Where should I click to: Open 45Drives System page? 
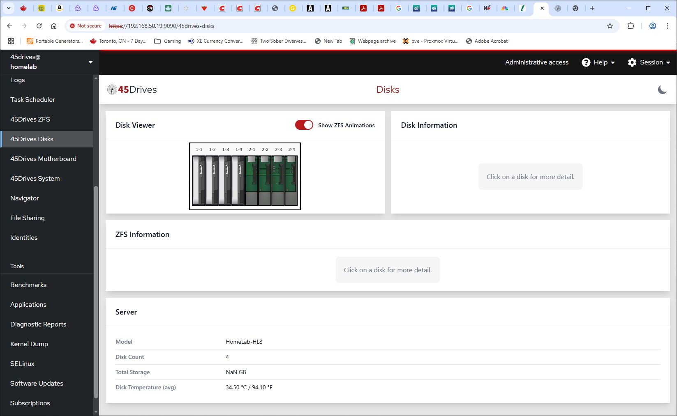coord(46,179)
